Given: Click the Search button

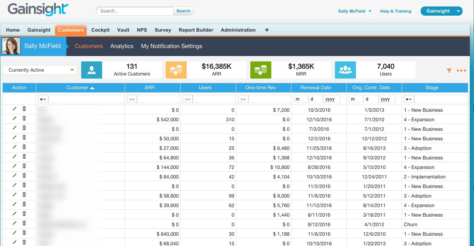Looking at the screenshot, I should pyautogui.click(x=183, y=11).
